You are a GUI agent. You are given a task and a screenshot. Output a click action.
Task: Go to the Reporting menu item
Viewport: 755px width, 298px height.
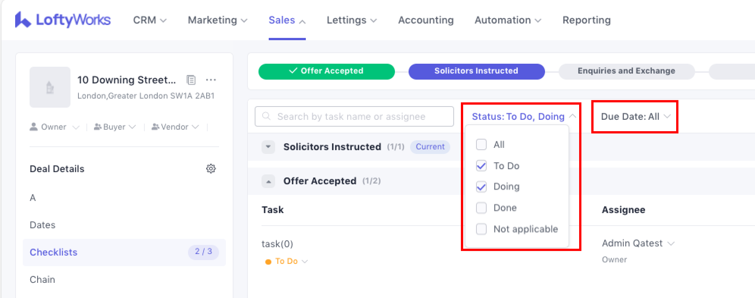tap(586, 20)
